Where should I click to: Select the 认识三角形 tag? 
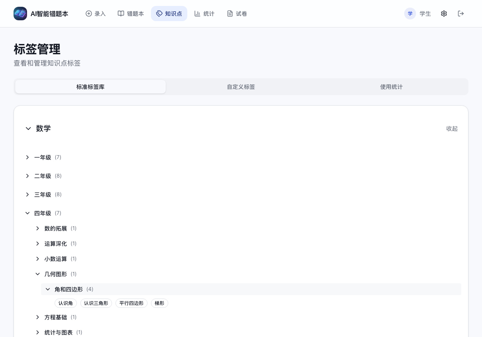[96, 303]
